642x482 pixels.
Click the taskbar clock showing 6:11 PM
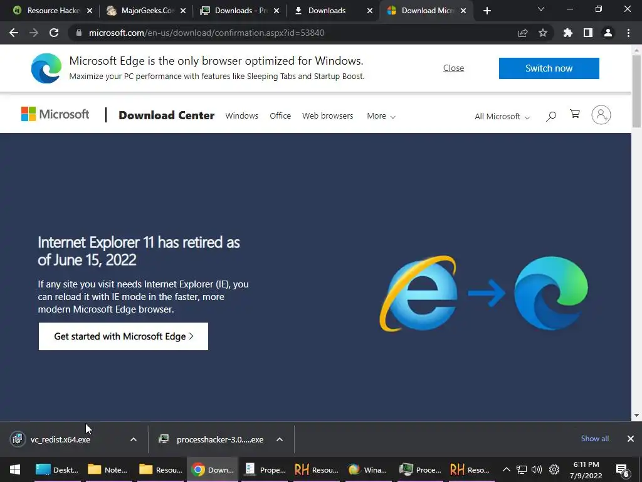coord(586,469)
